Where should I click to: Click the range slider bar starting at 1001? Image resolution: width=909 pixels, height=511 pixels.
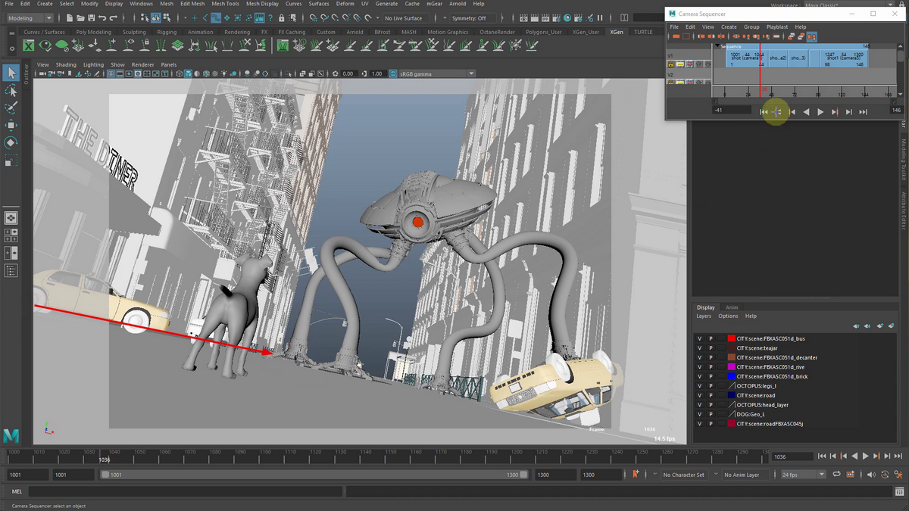[314, 475]
